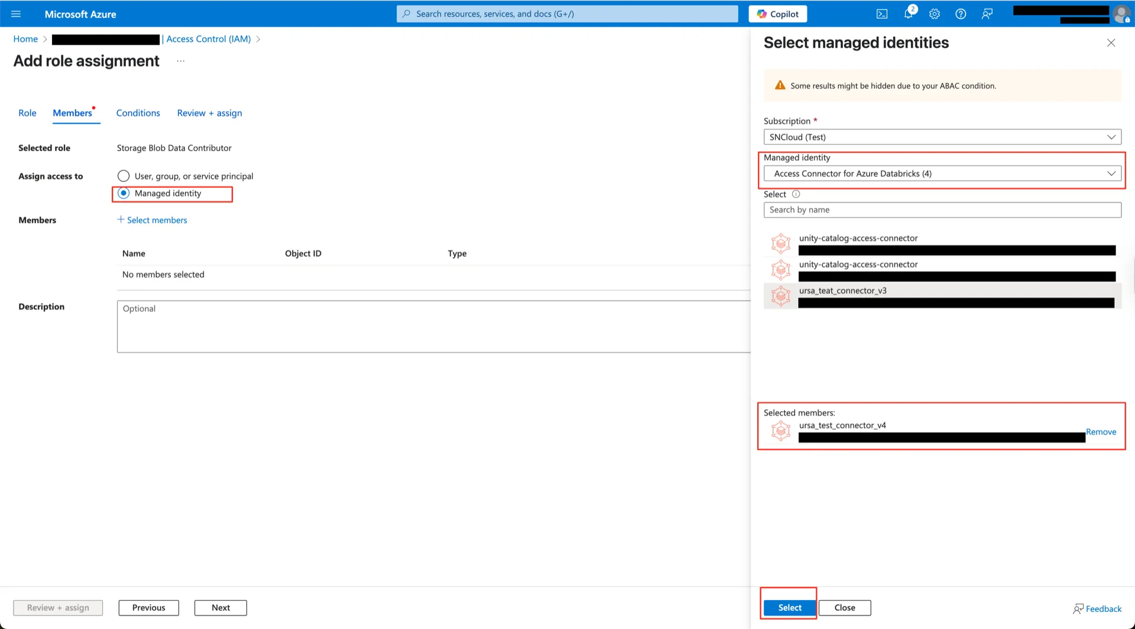Image resolution: width=1135 pixels, height=629 pixels.
Task: Choose the second unity-catalog-access-connector entry
Action: pos(942,269)
